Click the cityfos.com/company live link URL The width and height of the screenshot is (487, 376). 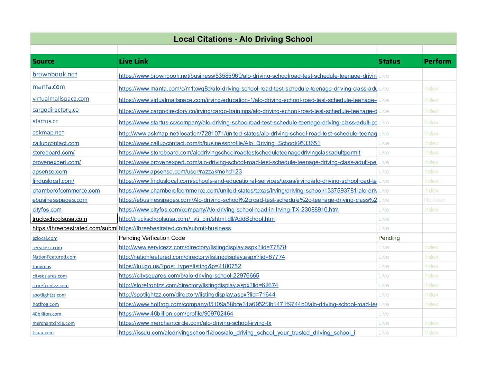(x=229, y=209)
